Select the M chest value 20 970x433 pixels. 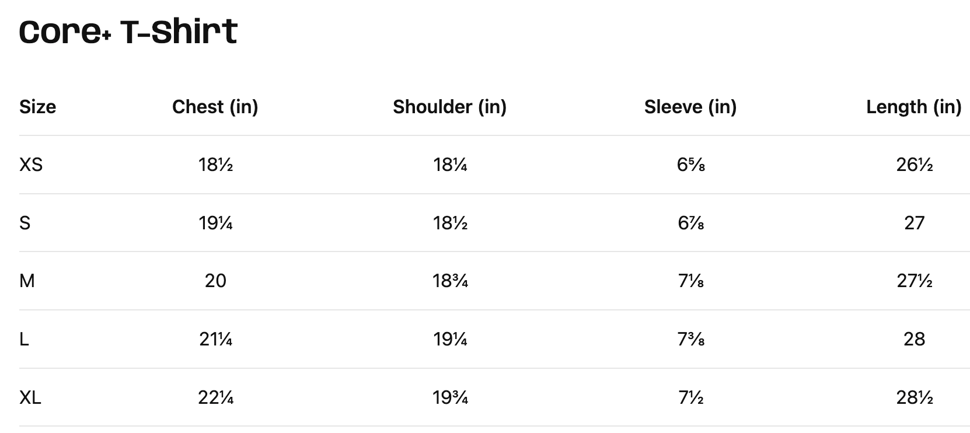pos(215,281)
